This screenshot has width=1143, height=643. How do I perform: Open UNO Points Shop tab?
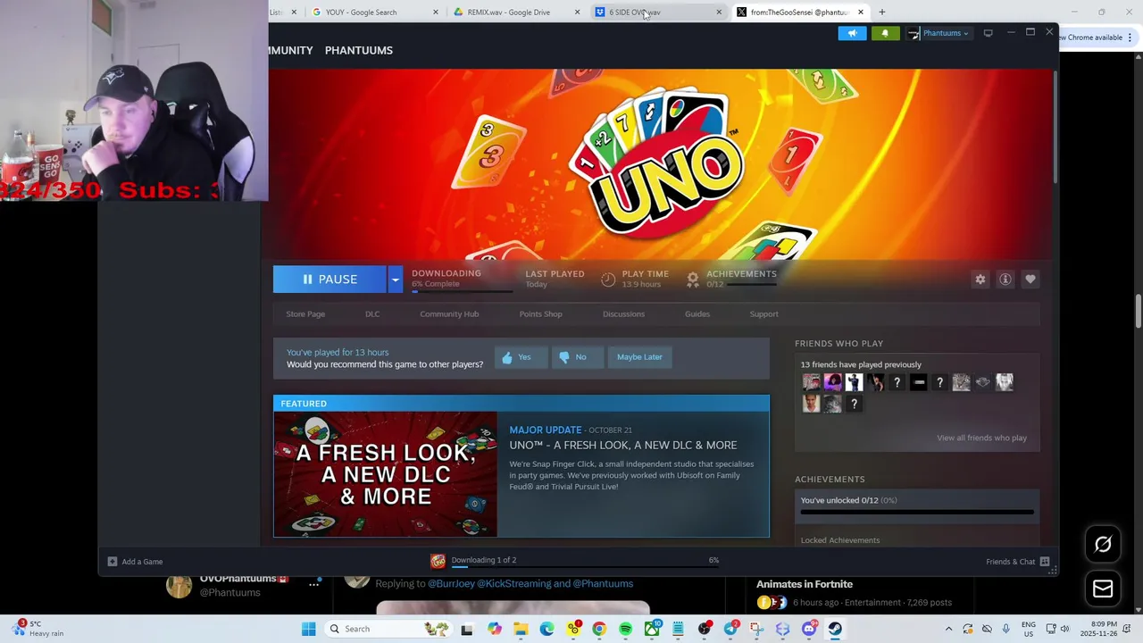coord(541,314)
